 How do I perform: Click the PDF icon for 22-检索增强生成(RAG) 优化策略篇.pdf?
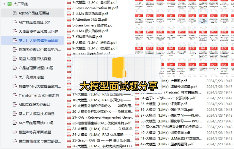(69, 123)
